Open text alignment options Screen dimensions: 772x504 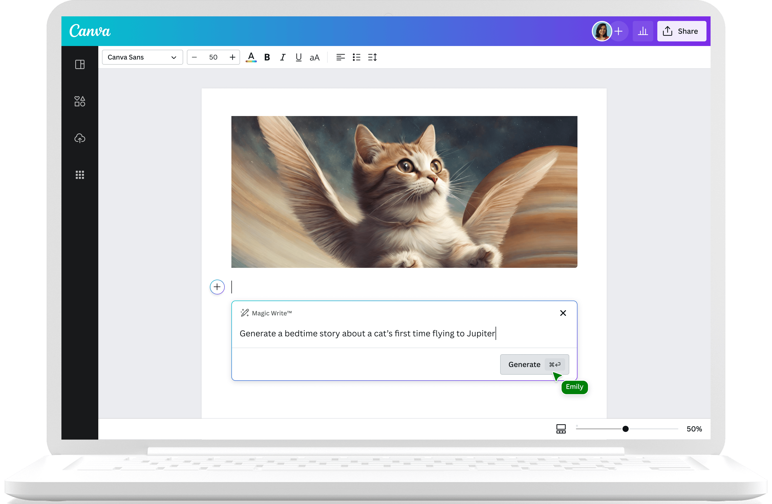[340, 57]
